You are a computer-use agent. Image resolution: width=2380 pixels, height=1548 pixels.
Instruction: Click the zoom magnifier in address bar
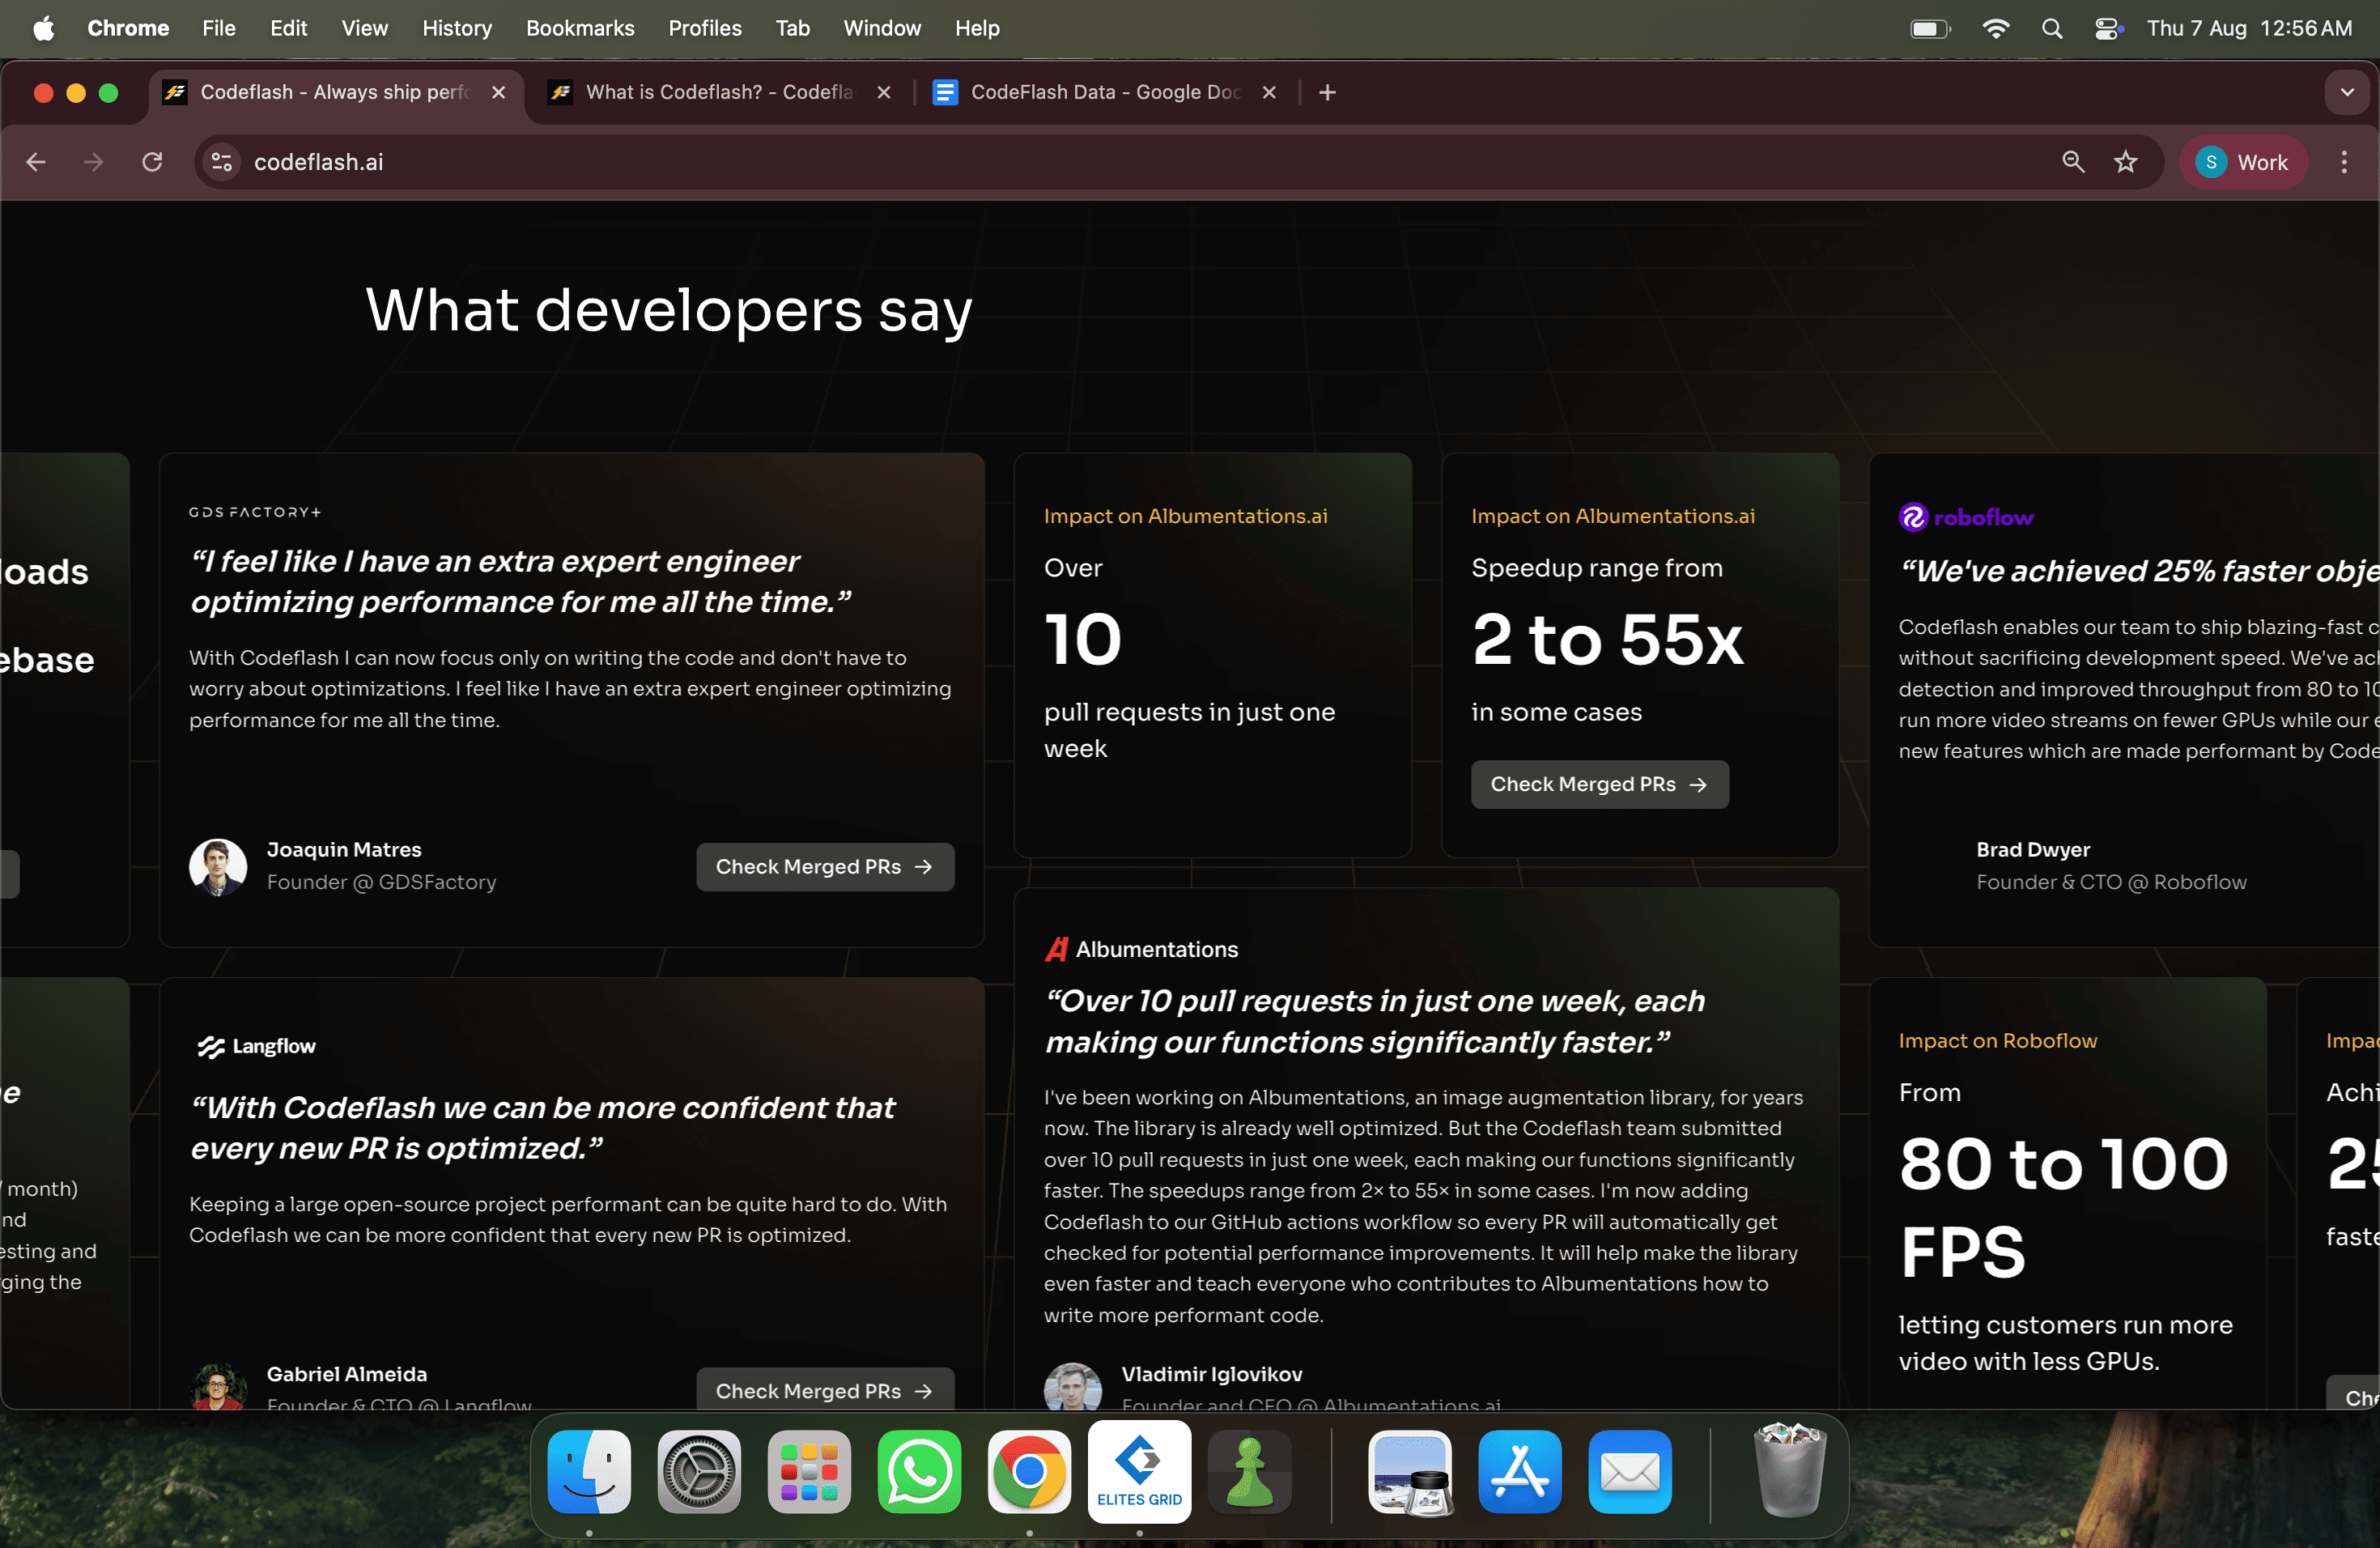pos(2072,162)
